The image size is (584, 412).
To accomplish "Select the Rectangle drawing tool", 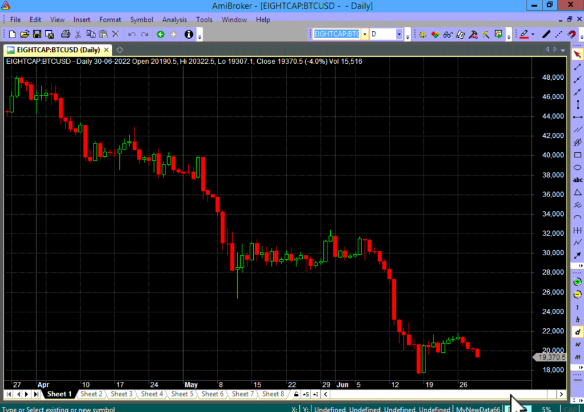I will pos(577,155).
